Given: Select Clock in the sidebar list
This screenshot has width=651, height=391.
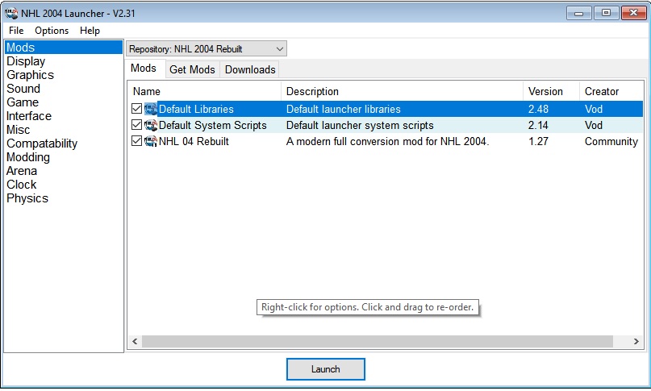Looking at the screenshot, I should tap(64, 185).
